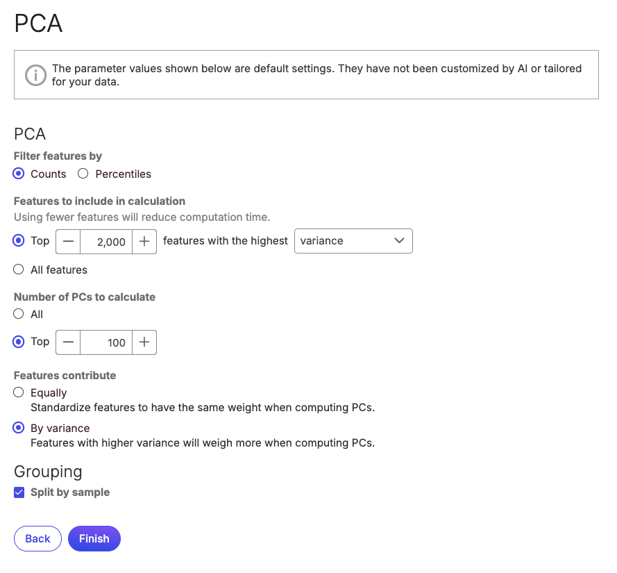617x573 pixels.
Task: Click the Finish button
Action: 94,538
